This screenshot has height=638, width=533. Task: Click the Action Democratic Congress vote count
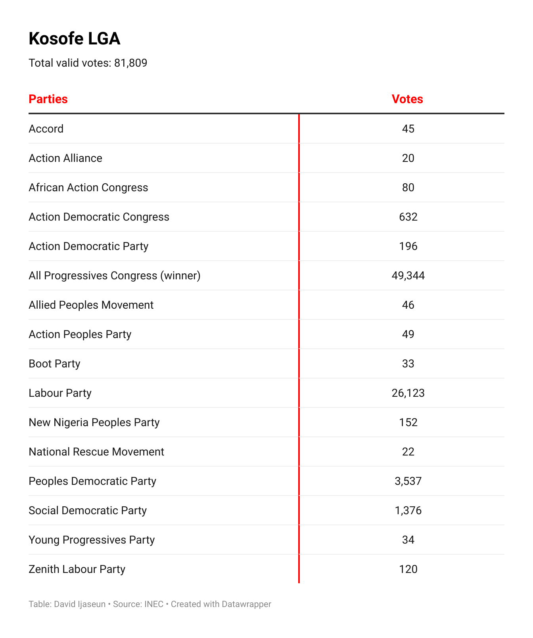pyautogui.click(x=408, y=217)
